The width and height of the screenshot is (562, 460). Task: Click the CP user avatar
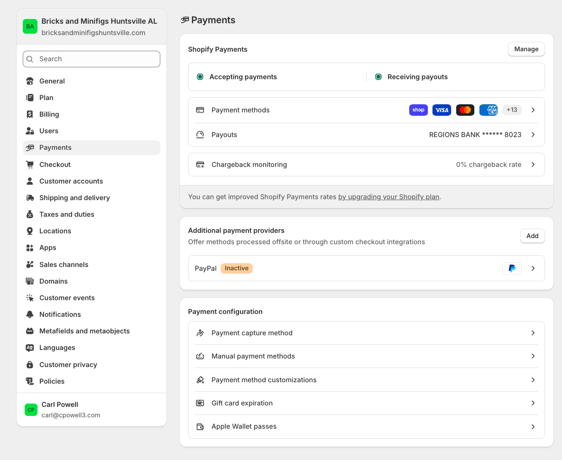(31, 410)
